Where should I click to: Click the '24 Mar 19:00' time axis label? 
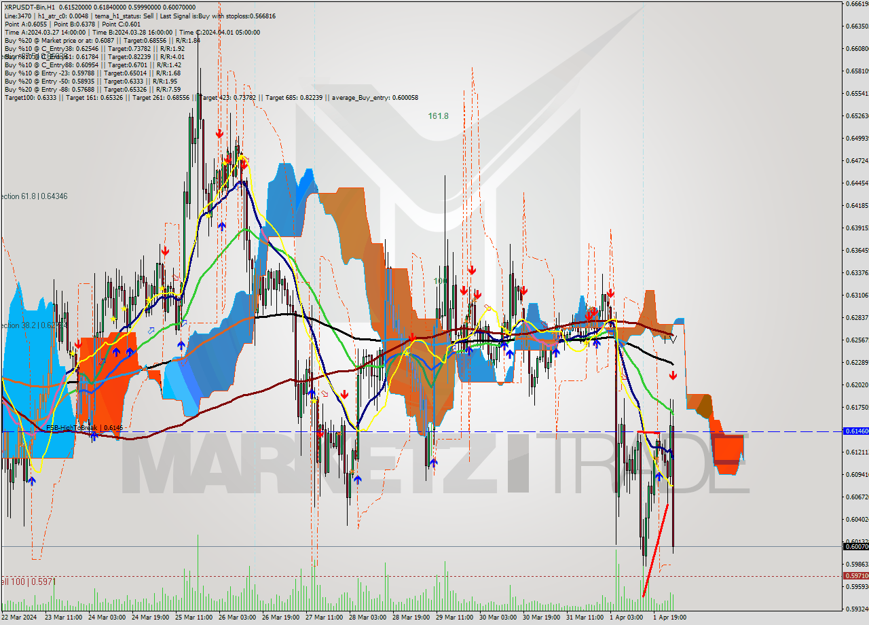(151, 618)
